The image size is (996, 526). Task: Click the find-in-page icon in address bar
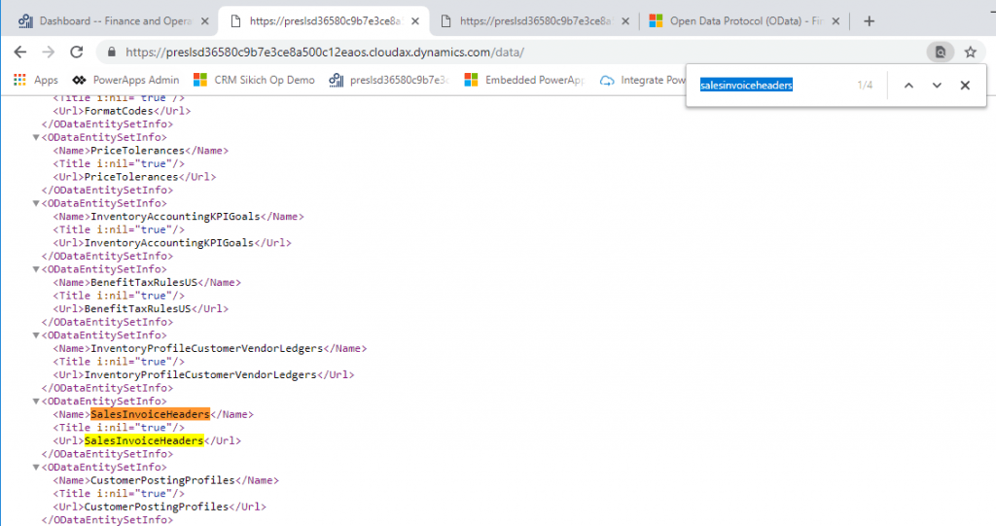940,53
